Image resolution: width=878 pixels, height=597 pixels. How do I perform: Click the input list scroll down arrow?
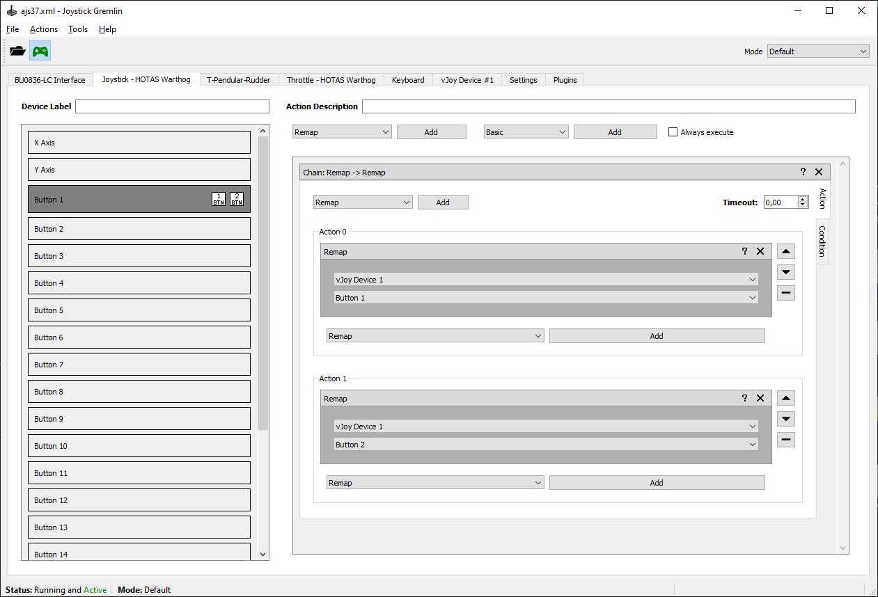[x=262, y=555]
